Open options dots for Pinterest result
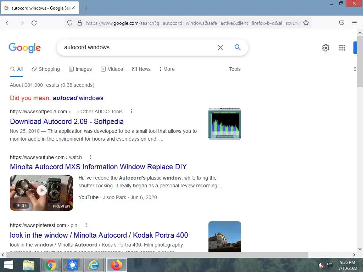Screen dimensions: 363x272 pyautogui.click(x=86, y=225)
